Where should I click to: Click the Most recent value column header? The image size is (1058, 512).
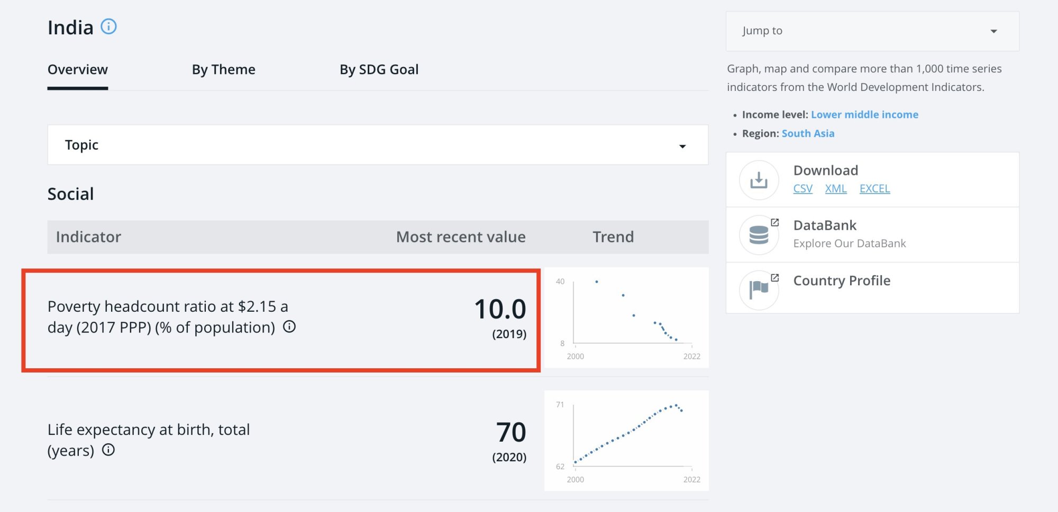point(461,237)
